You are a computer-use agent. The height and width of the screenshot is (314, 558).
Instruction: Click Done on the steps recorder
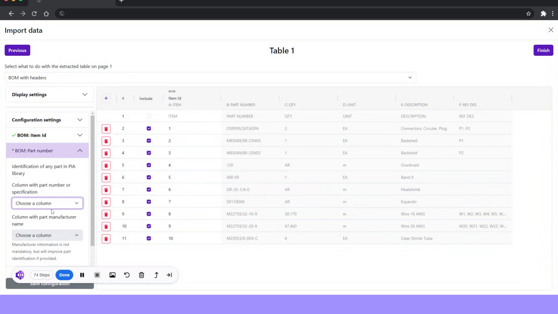[x=64, y=275]
